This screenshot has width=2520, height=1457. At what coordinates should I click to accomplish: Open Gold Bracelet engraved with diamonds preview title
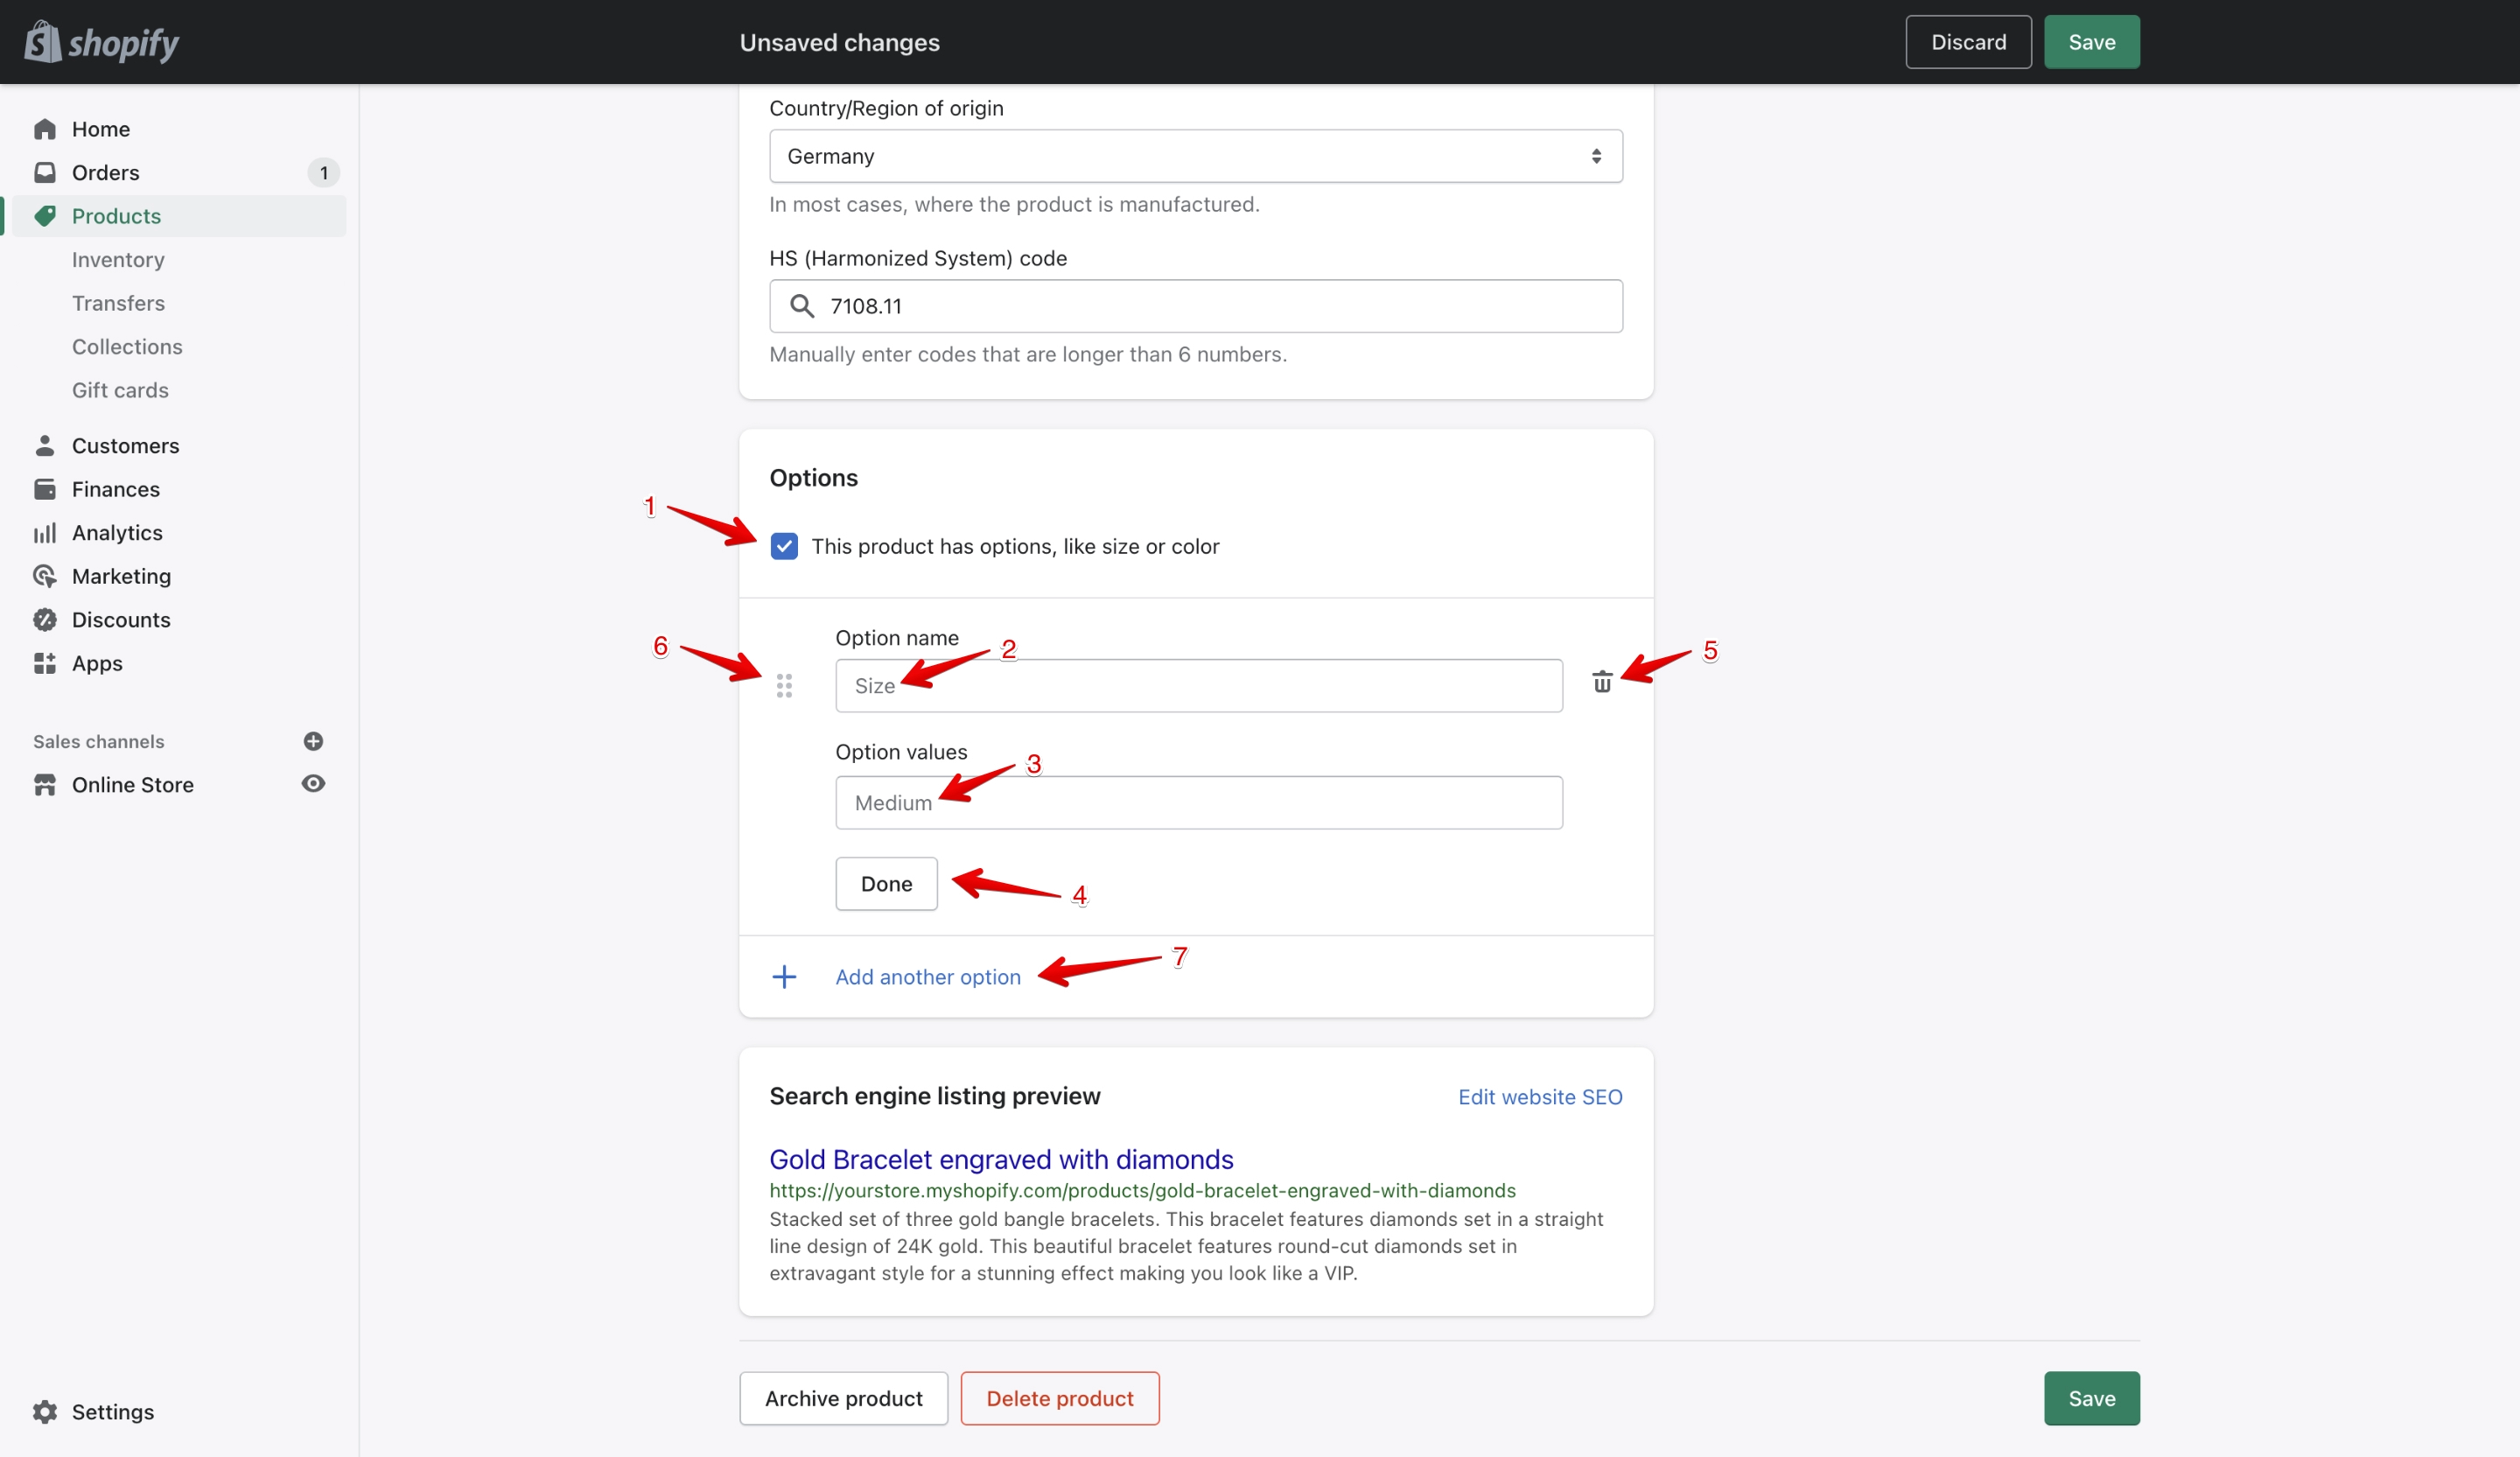click(x=1001, y=1159)
